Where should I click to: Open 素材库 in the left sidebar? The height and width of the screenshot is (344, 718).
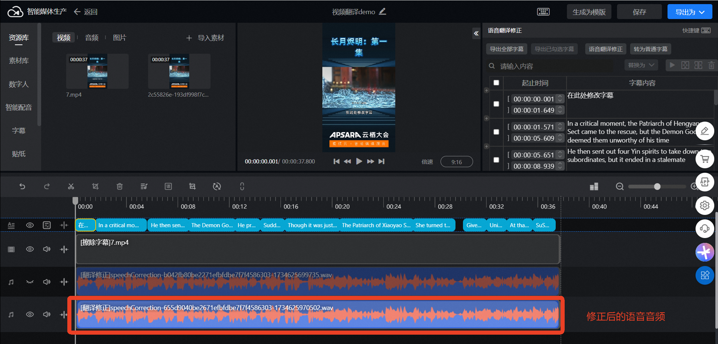pyautogui.click(x=19, y=61)
